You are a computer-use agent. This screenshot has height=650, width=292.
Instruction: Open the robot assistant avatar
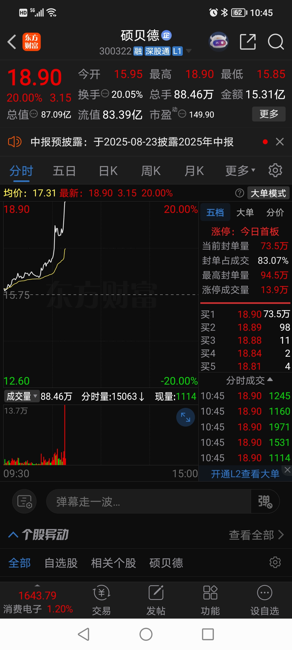click(218, 42)
